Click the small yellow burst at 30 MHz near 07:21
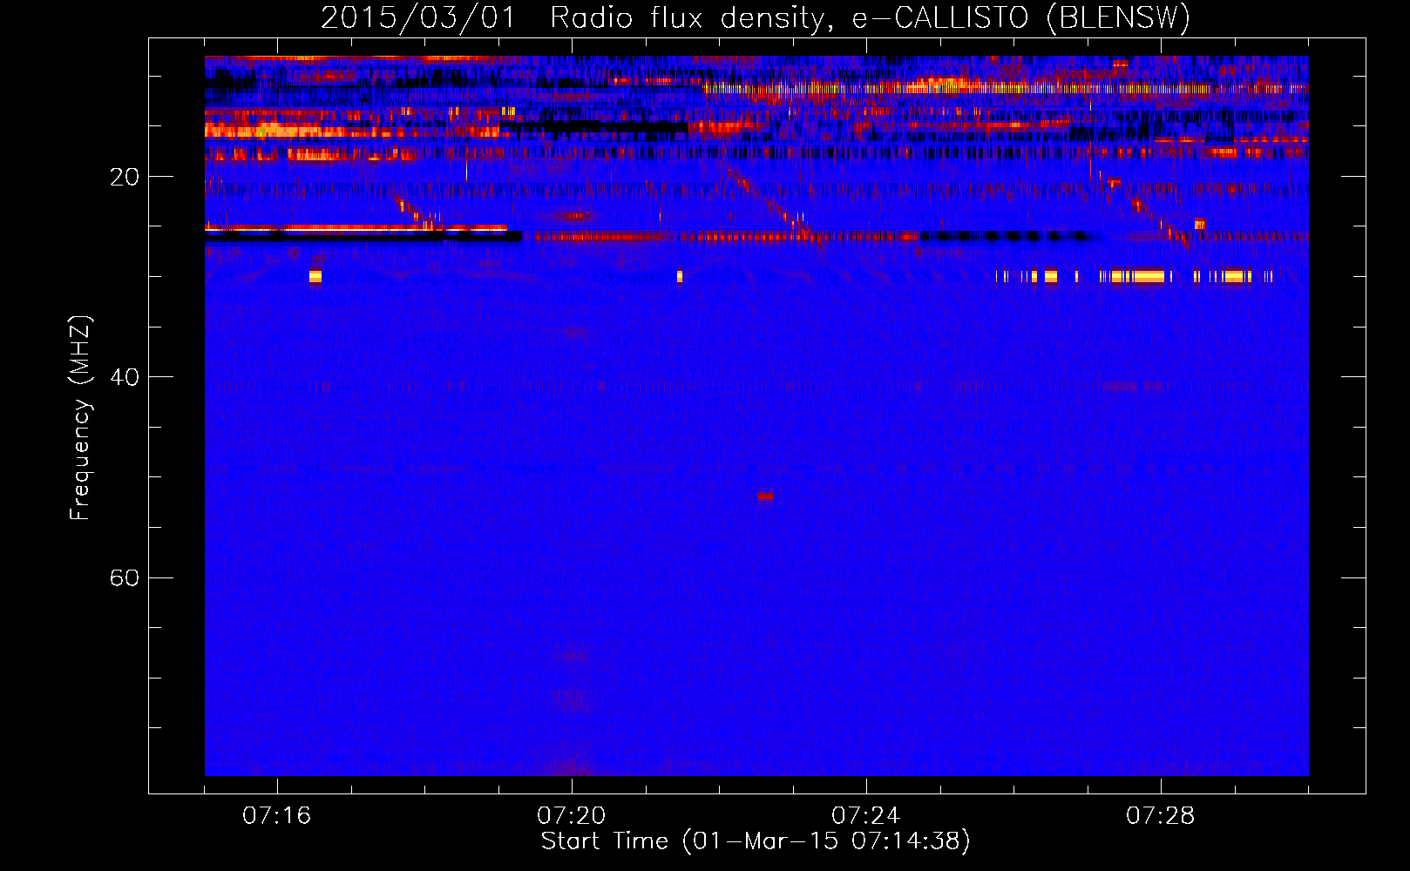This screenshot has width=1410, height=871. point(680,276)
